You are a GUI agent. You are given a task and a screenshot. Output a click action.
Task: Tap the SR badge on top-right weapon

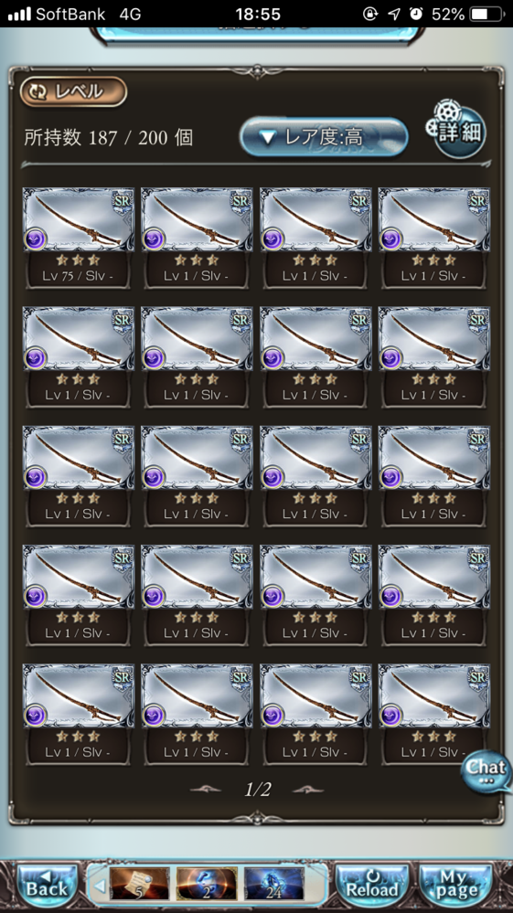coord(477,201)
